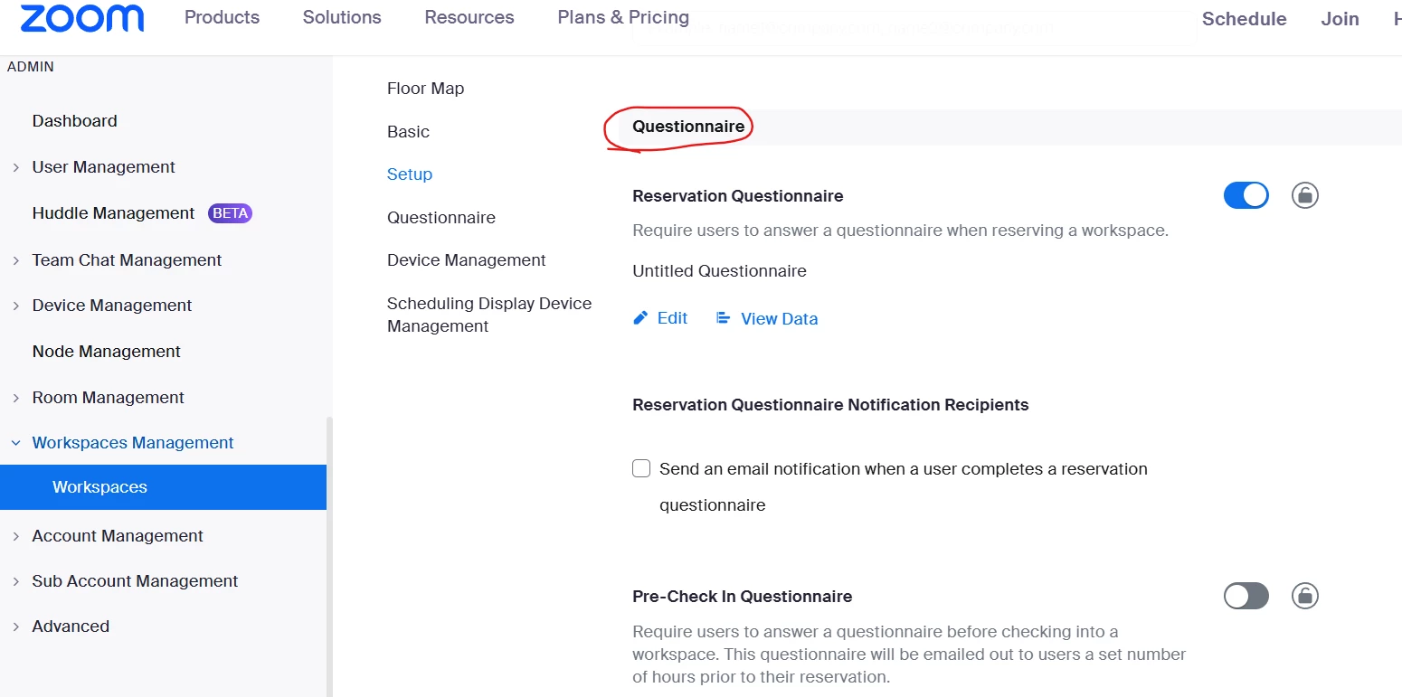Image resolution: width=1402 pixels, height=697 pixels.
Task: Expand Advanced chevron
Action: coord(15,626)
